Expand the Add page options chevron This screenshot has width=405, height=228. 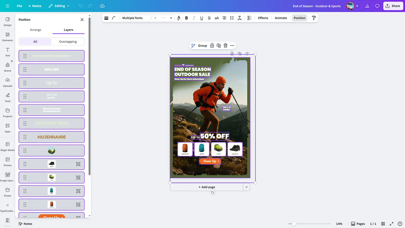point(246,187)
